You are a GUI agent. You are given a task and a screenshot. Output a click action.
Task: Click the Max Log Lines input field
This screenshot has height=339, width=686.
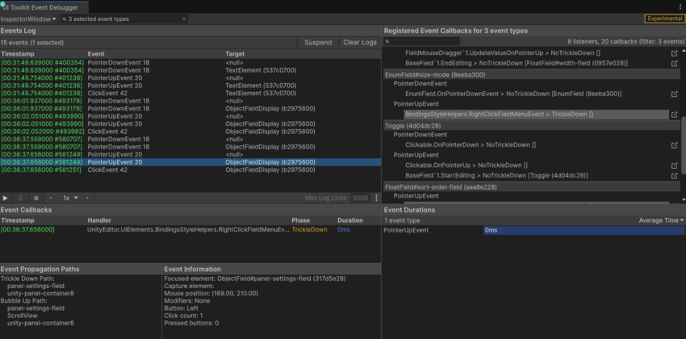coord(360,198)
